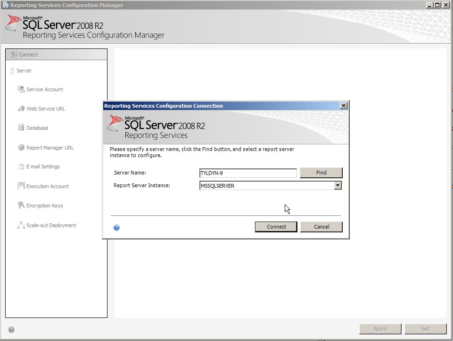Select the Server node in sidebar

pos(24,71)
